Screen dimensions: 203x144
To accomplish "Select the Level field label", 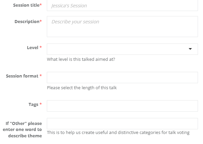I will [33, 48].
